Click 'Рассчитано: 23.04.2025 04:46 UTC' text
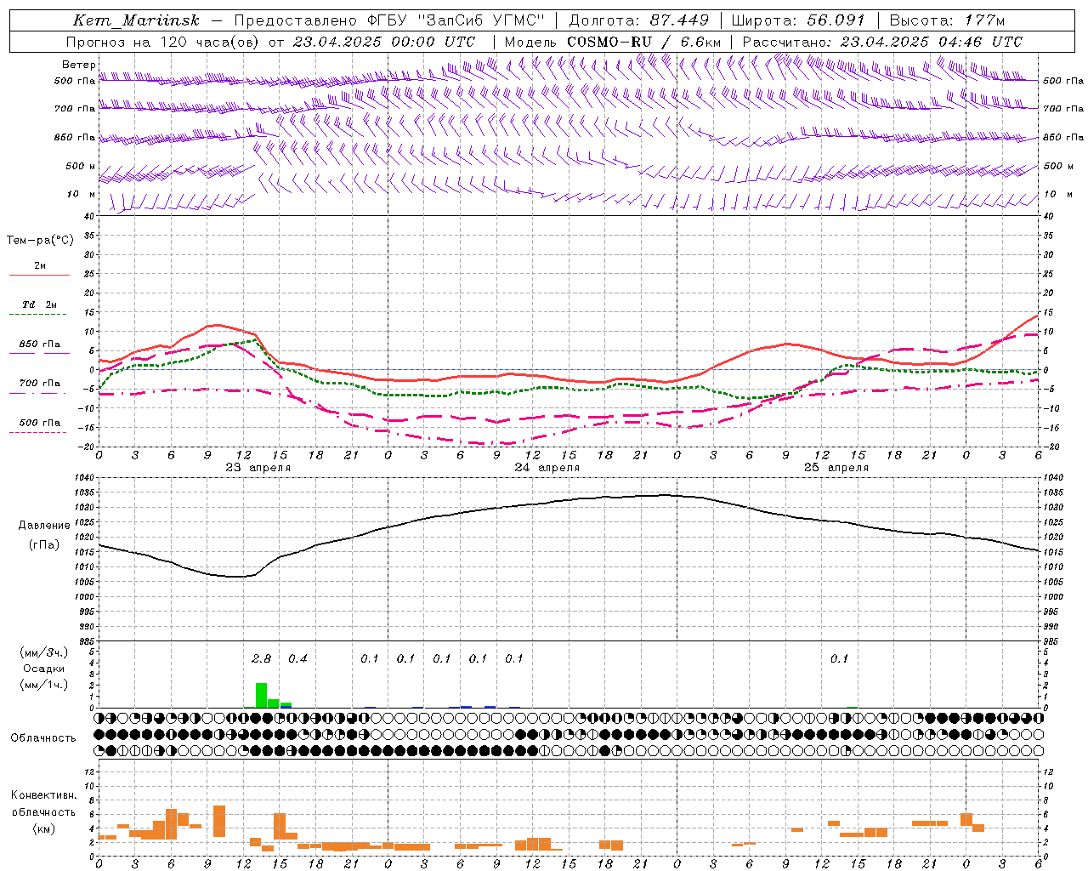The image size is (1088, 871). click(x=882, y=42)
